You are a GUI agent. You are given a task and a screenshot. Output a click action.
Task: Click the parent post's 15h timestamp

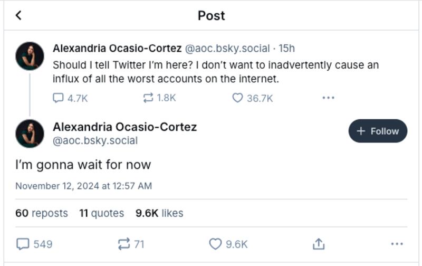click(287, 49)
